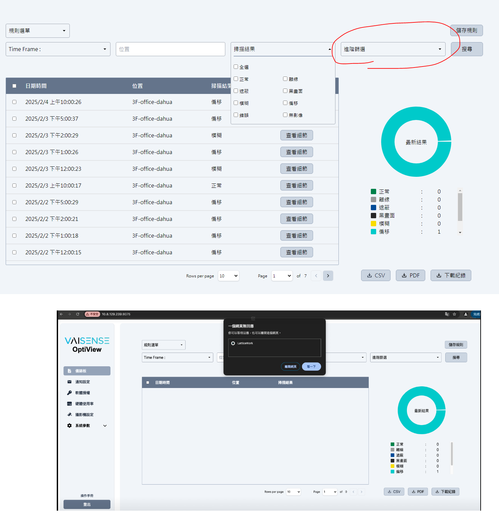The width and height of the screenshot is (499, 514).
Task: Click the translate icon in address bar
Action: tap(447, 314)
